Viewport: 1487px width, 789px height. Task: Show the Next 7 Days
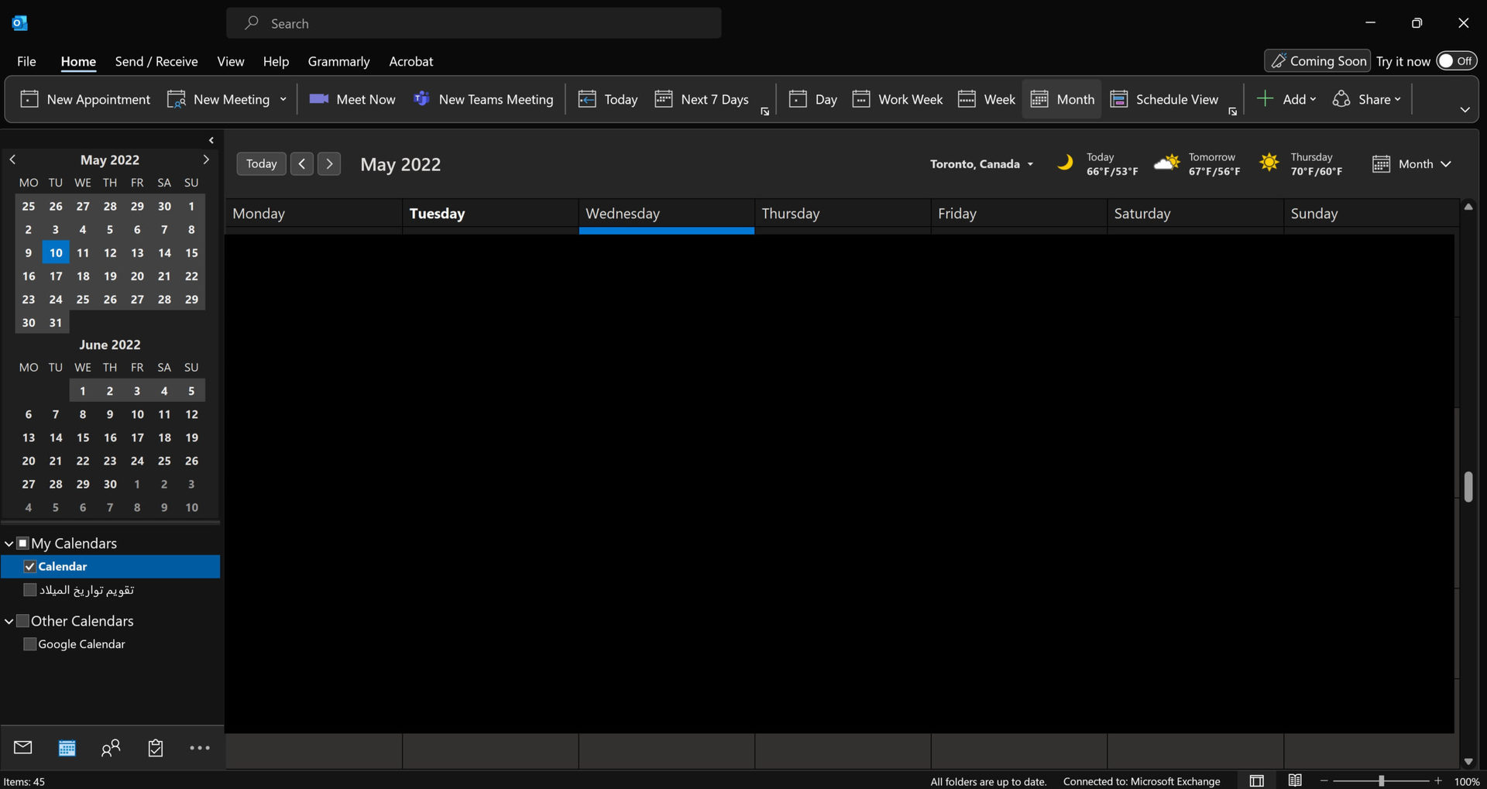(x=702, y=99)
